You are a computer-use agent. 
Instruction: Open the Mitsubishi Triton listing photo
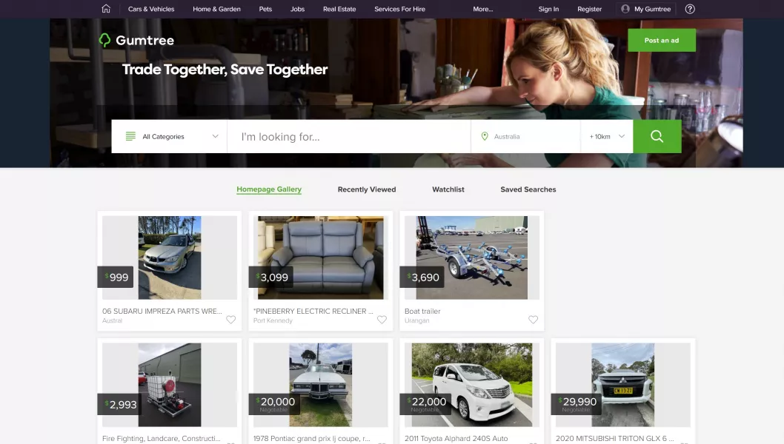623,385
